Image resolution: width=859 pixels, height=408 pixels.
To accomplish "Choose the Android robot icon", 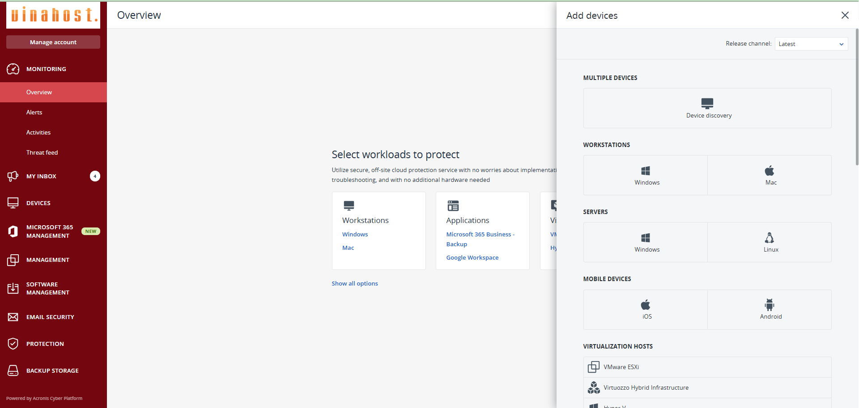I will [x=769, y=305].
